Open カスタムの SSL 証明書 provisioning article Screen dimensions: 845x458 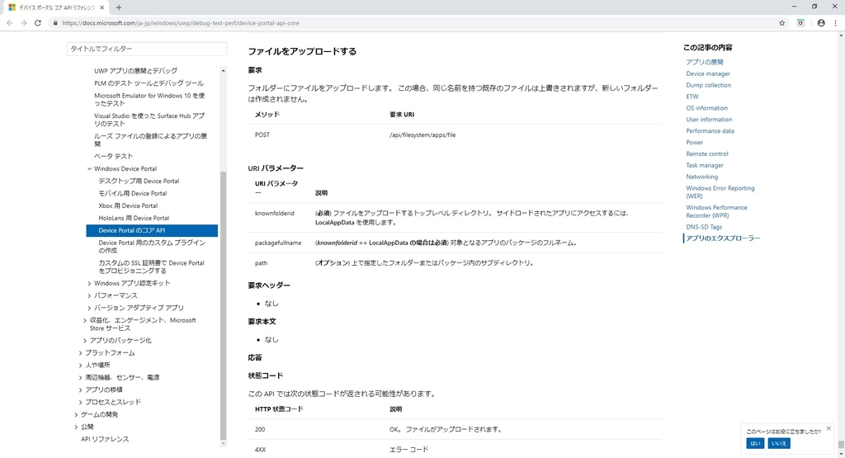(152, 267)
